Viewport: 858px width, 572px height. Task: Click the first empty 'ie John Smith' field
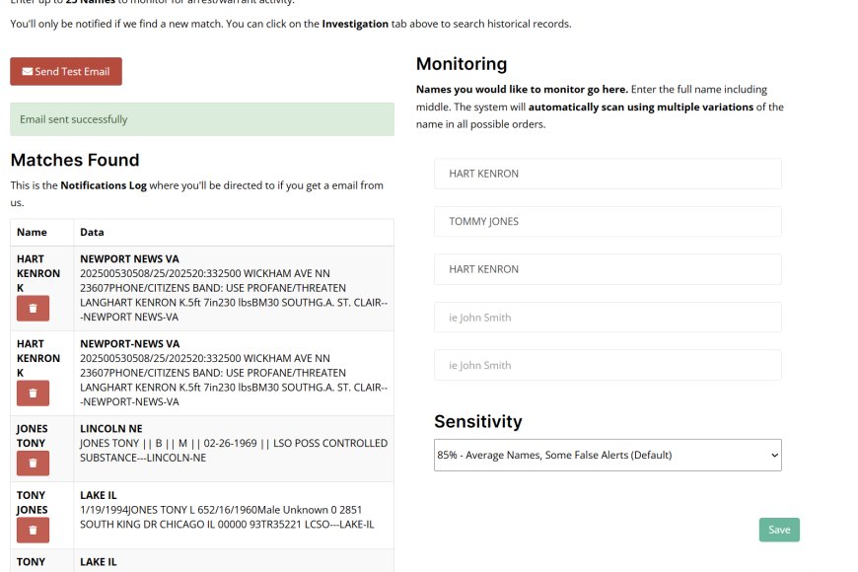(608, 318)
